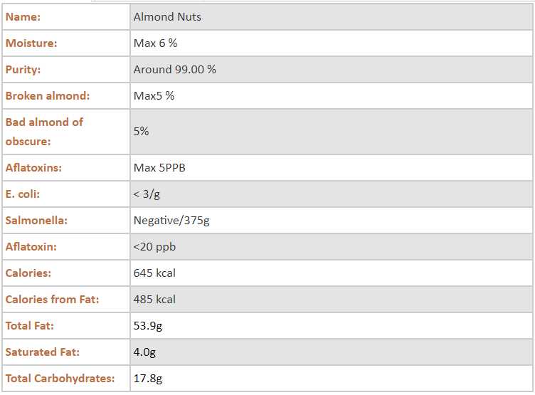Select the '17.8g' total carbohydrates value
This screenshot has width=535, height=395.
(x=148, y=379)
